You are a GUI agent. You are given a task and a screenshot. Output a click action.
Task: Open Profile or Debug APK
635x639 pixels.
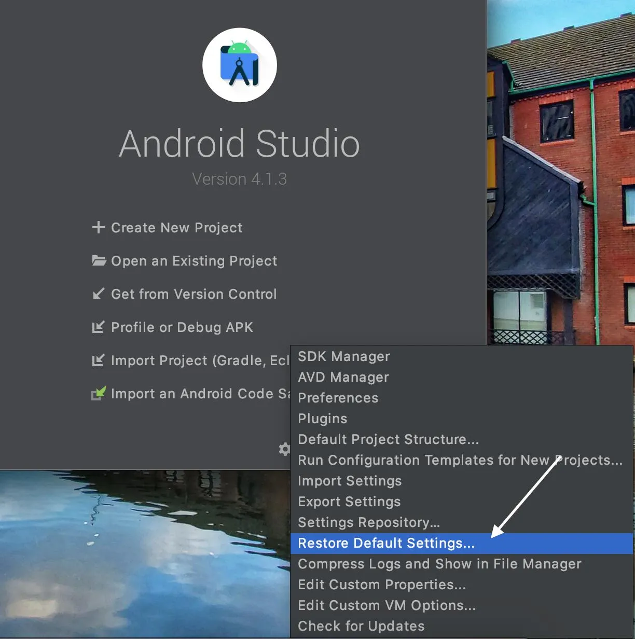click(182, 327)
